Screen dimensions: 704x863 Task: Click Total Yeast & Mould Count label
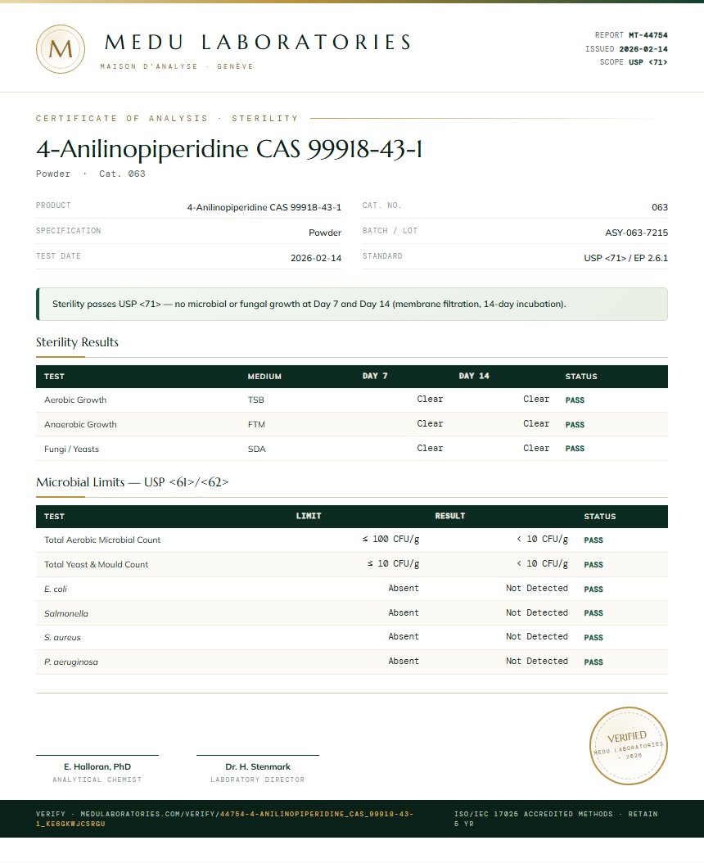(x=96, y=565)
